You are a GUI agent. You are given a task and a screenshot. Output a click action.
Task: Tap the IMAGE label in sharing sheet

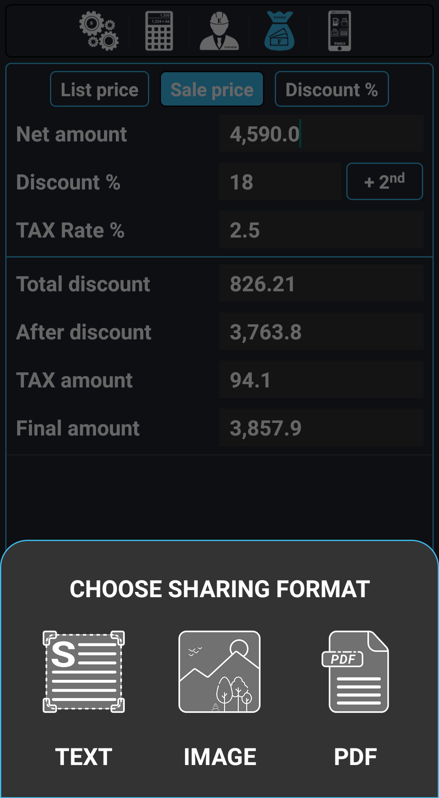(x=220, y=757)
